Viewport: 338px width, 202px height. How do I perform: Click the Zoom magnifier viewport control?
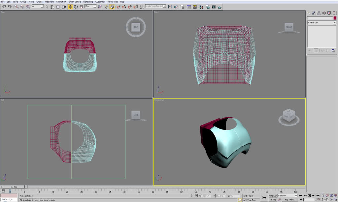(323, 196)
